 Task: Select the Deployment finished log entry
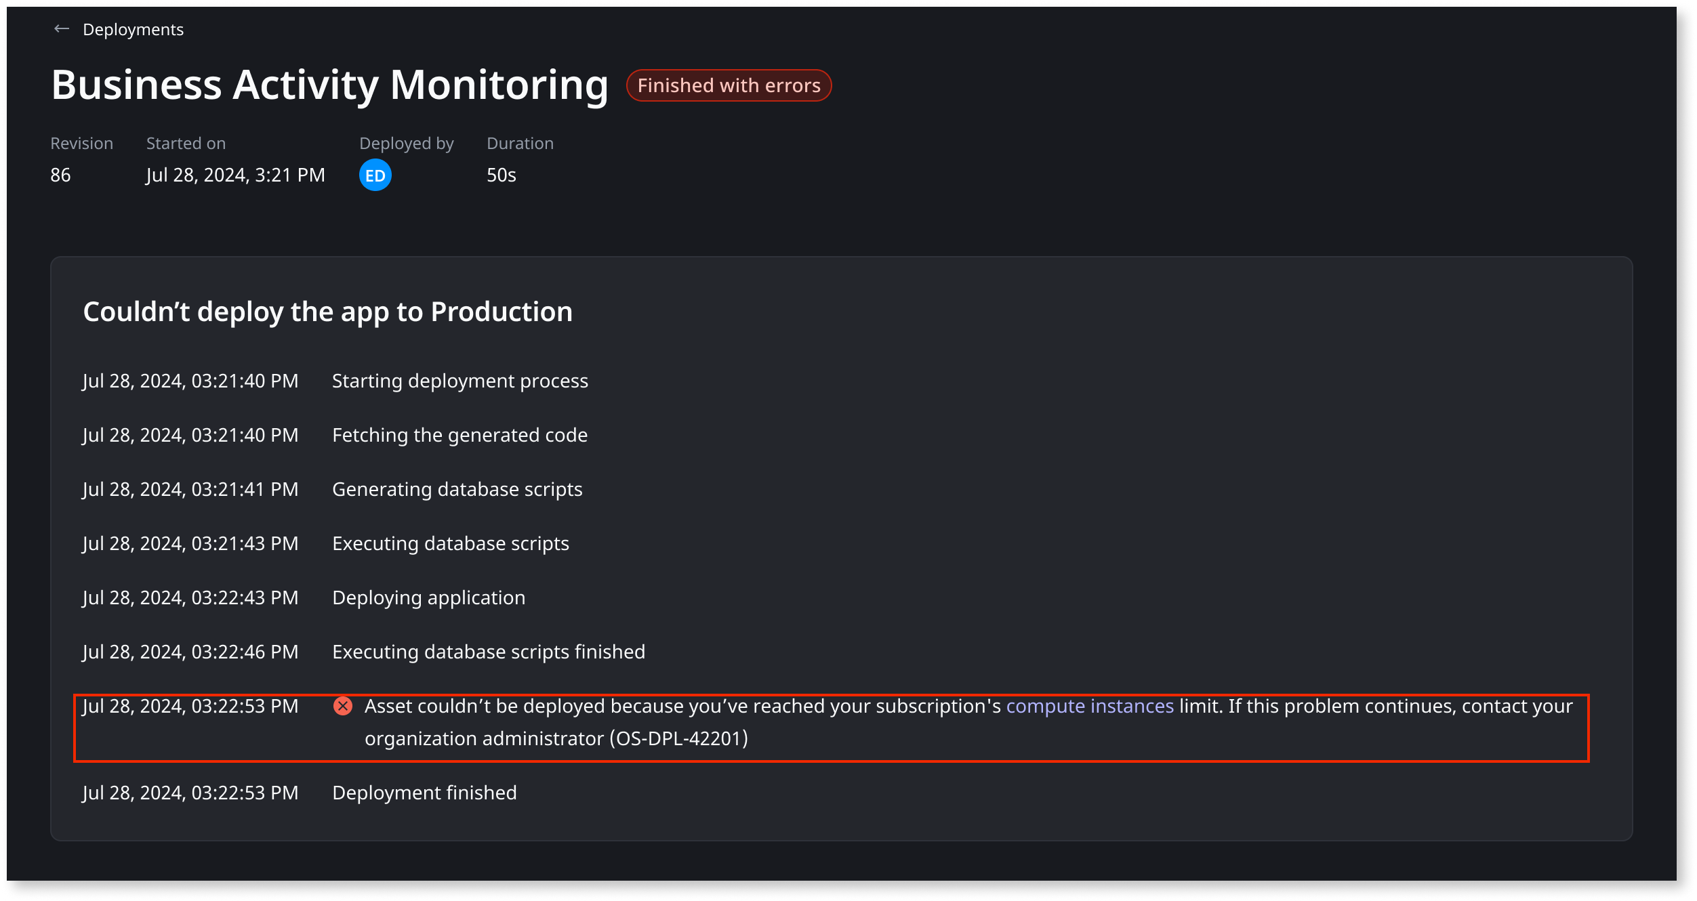click(x=424, y=793)
